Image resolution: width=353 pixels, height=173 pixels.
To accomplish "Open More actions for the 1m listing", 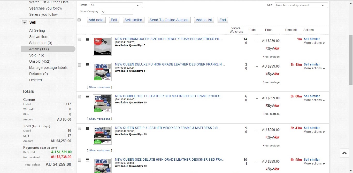I will (314, 43).
